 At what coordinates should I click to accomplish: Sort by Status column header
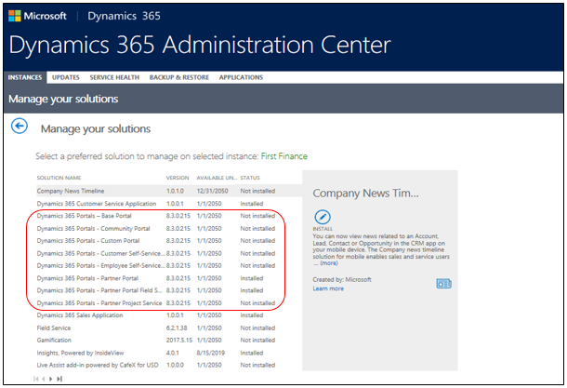(x=250, y=178)
